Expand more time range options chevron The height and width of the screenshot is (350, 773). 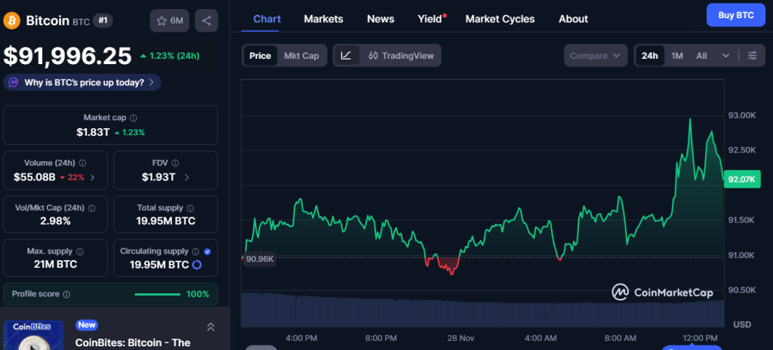pyautogui.click(x=725, y=56)
